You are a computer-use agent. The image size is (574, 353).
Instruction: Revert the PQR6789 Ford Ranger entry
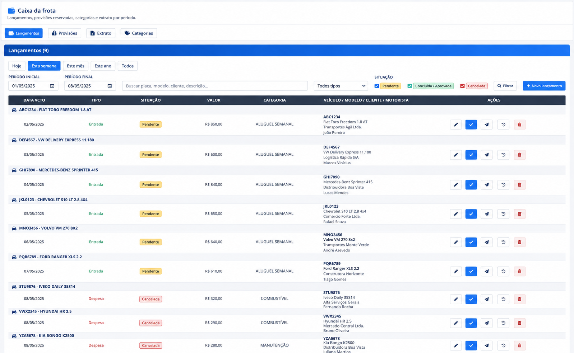[x=503, y=271]
